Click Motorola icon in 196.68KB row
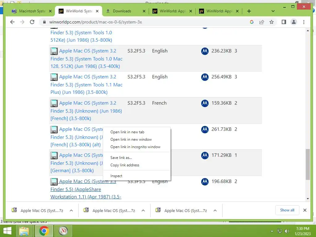Viewport: 316px width, 237px height. [x=205, y=181]
